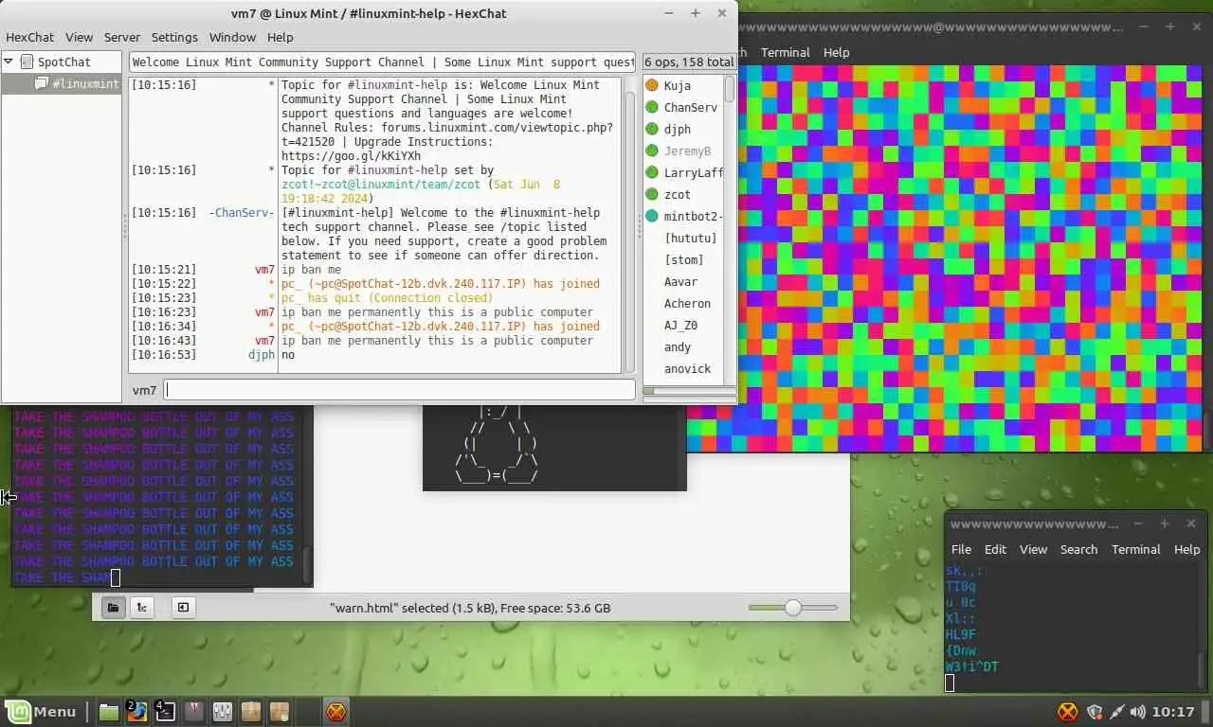The image size is (1213, 727).
Task: Click the "6 ops, 158 total" label
Action: [689, 62]
